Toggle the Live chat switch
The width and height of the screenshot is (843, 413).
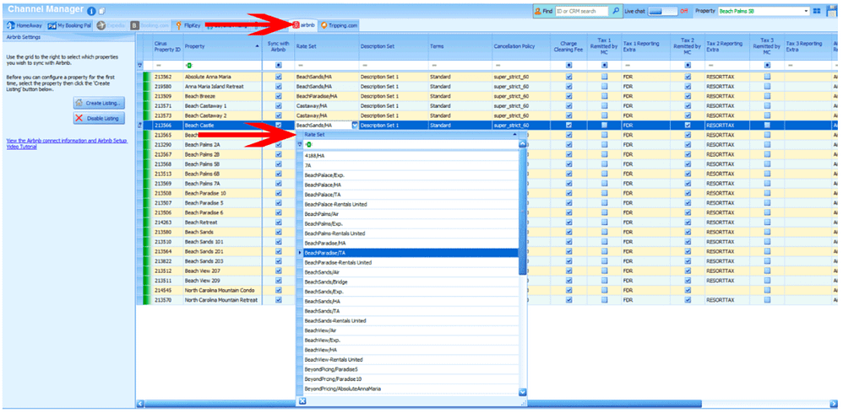click(662, 11)
